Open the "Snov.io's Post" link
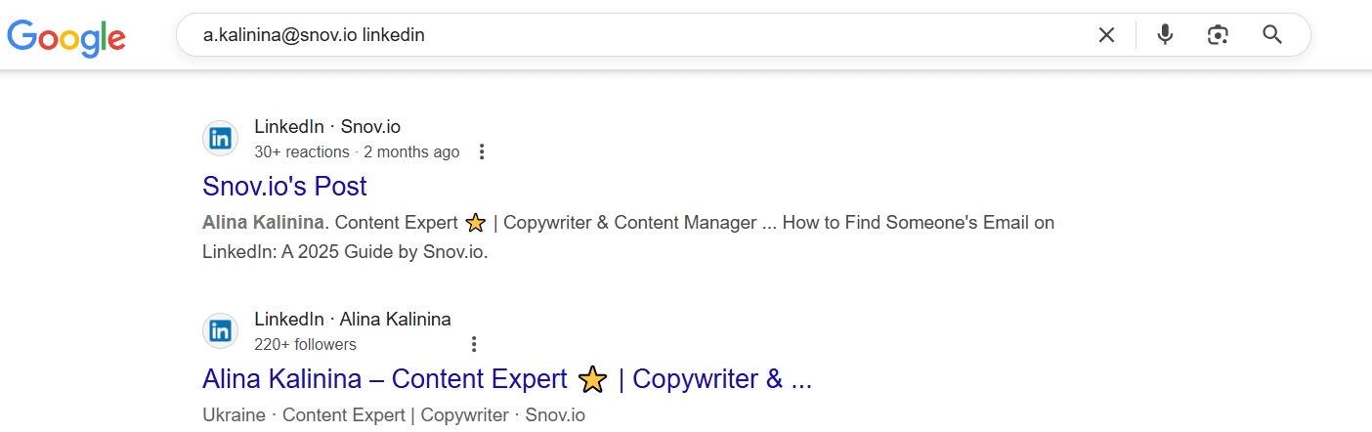The image size is (1372, 432). pos(284,186)
